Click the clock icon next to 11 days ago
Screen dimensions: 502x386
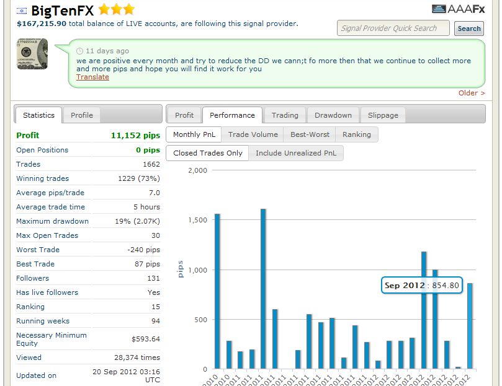pos(79,51)
